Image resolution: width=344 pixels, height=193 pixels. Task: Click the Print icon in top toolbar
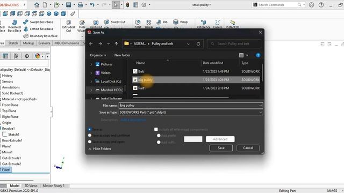[x=80, y=5]
